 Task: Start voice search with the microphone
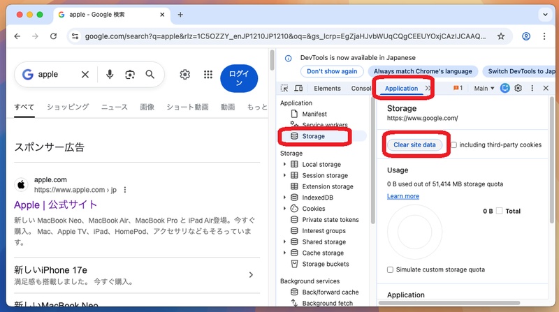click(x=110, y=75)
